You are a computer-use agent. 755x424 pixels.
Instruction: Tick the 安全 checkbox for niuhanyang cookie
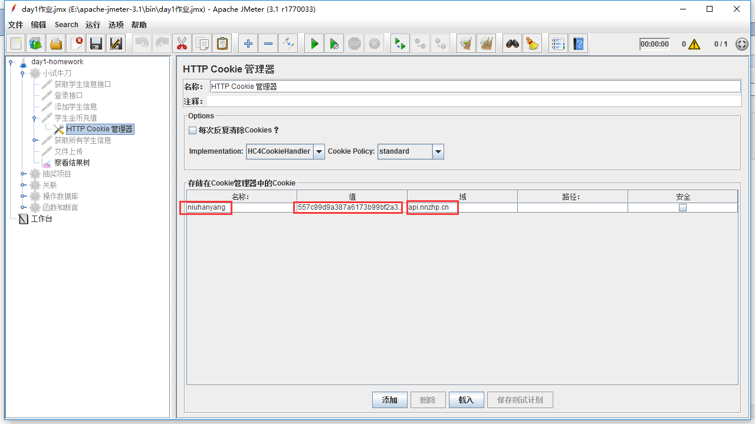tap(682, 208)
